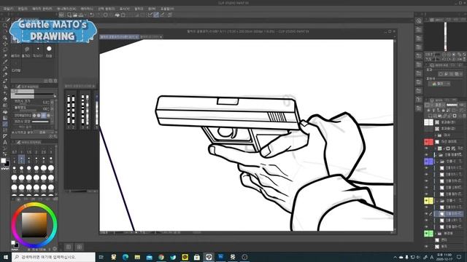This screenshot has height=262, width=467.
Task: Expand brush size settings indicator
Action: click(53, 102)
